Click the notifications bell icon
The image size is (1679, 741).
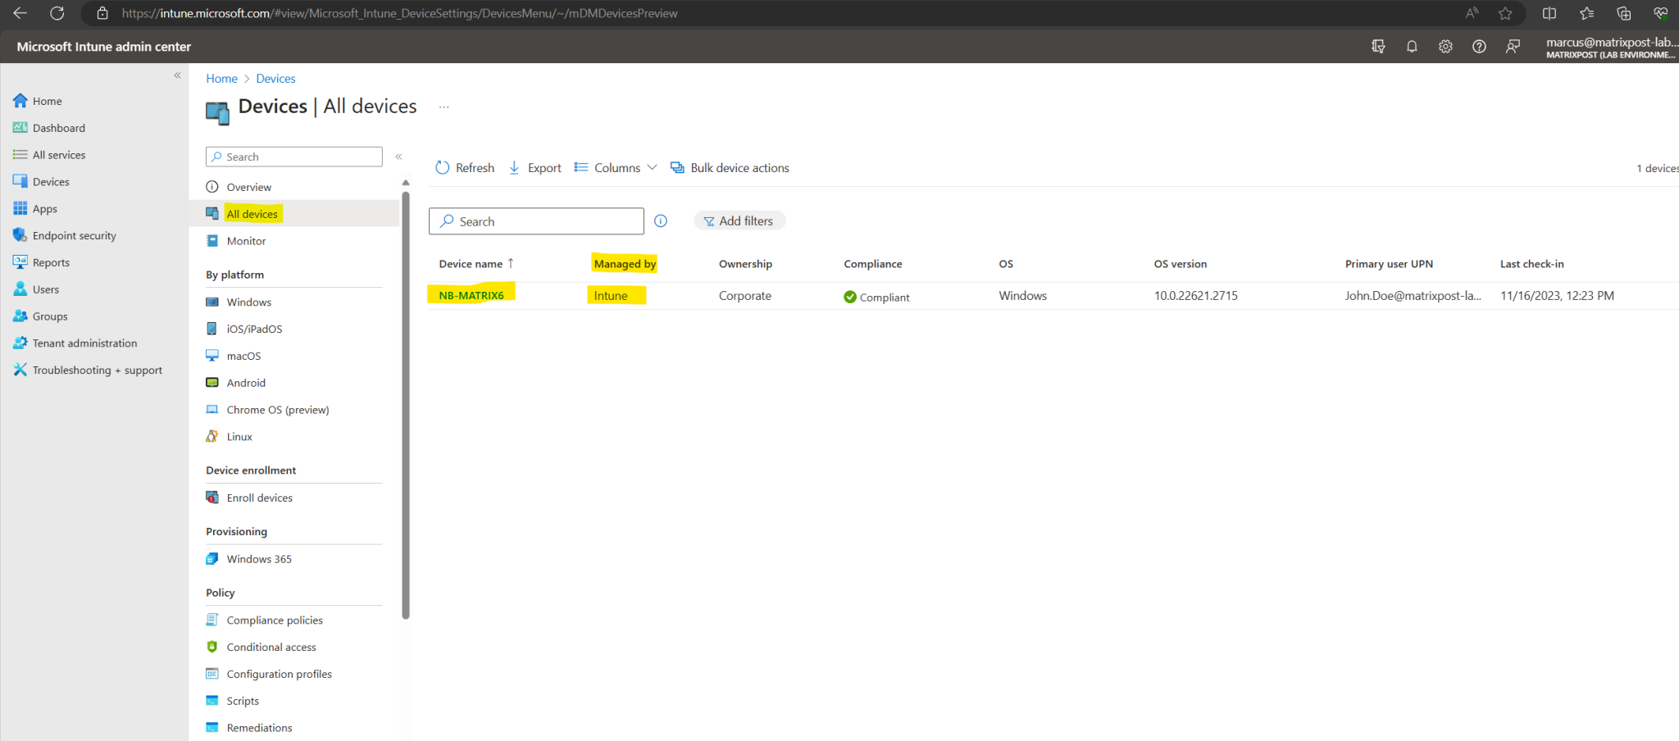[1412, 47]
